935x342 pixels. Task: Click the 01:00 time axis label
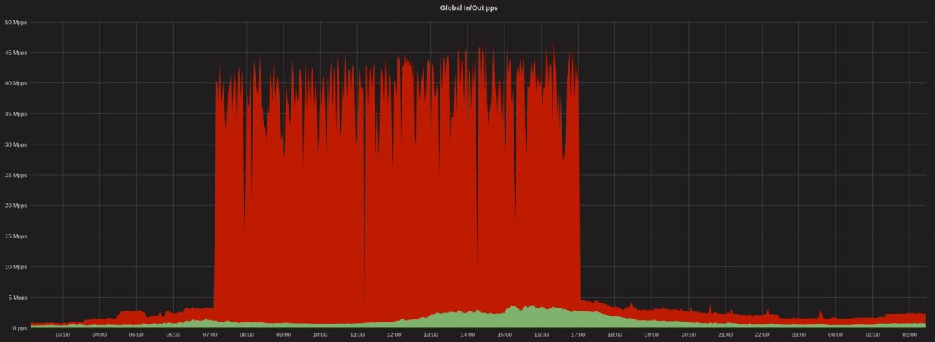[x=872, y=335]
